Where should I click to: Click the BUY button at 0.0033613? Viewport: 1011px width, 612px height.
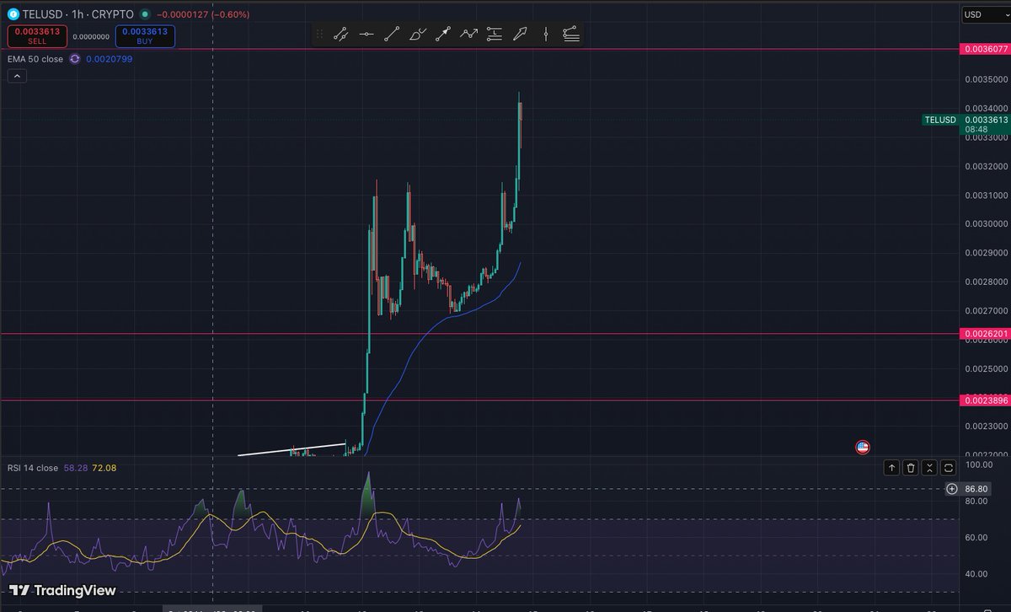(145, 36)
